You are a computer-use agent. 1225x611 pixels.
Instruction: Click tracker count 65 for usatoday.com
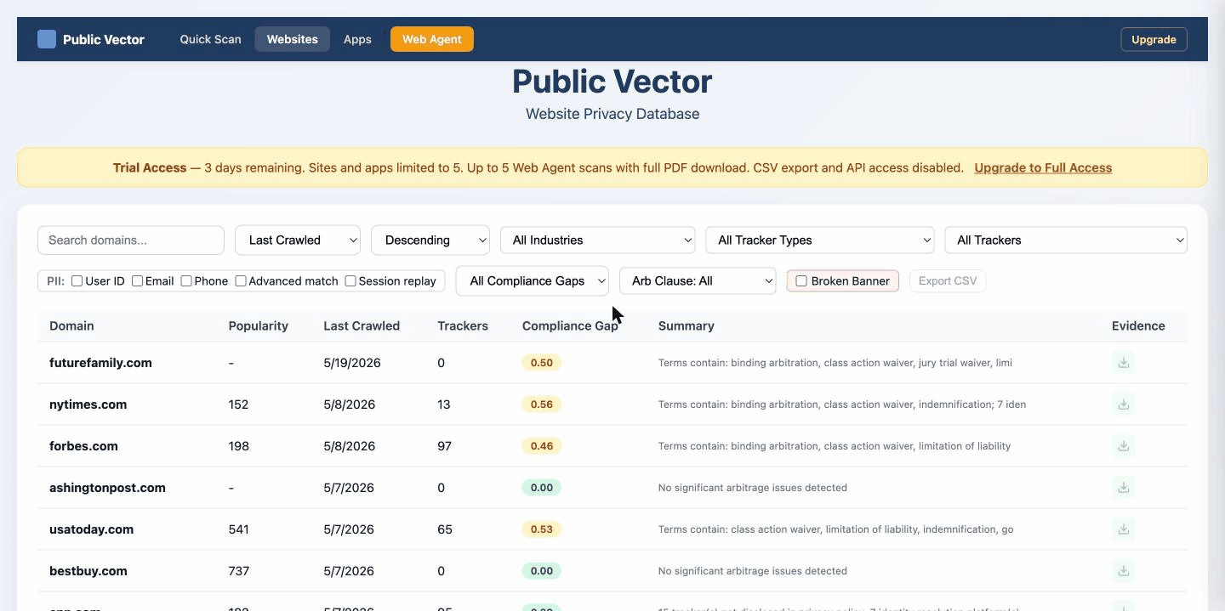point(445,529)
